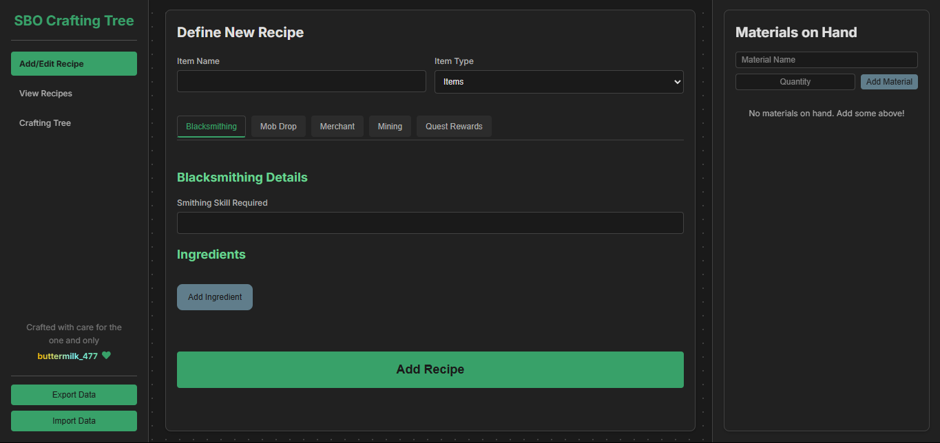This screenshot has width=940, height=443.
Task: Open the Merchant tab
Action: [337, 127]
